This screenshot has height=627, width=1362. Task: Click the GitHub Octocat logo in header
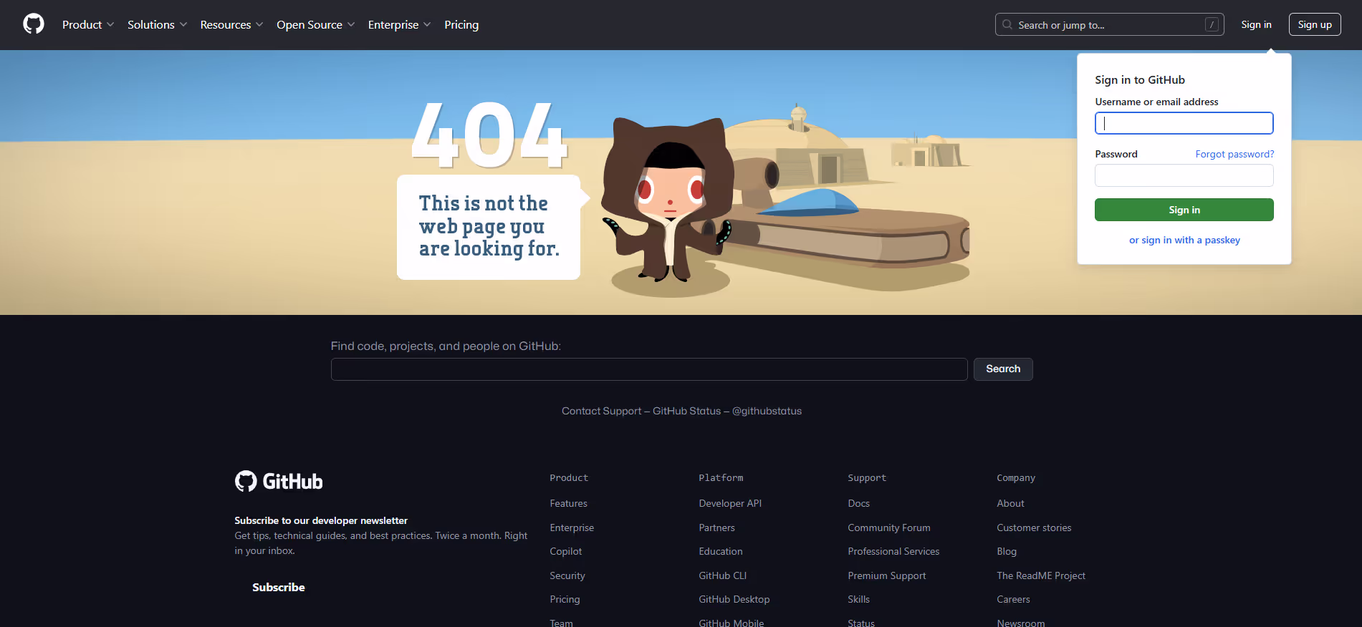(34, 24)
